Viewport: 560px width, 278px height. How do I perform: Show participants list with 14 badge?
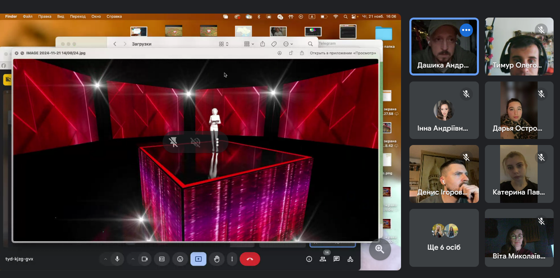point(323,259)
